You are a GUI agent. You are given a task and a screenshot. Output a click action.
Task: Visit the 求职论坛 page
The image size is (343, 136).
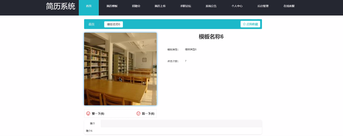[185, 6]
